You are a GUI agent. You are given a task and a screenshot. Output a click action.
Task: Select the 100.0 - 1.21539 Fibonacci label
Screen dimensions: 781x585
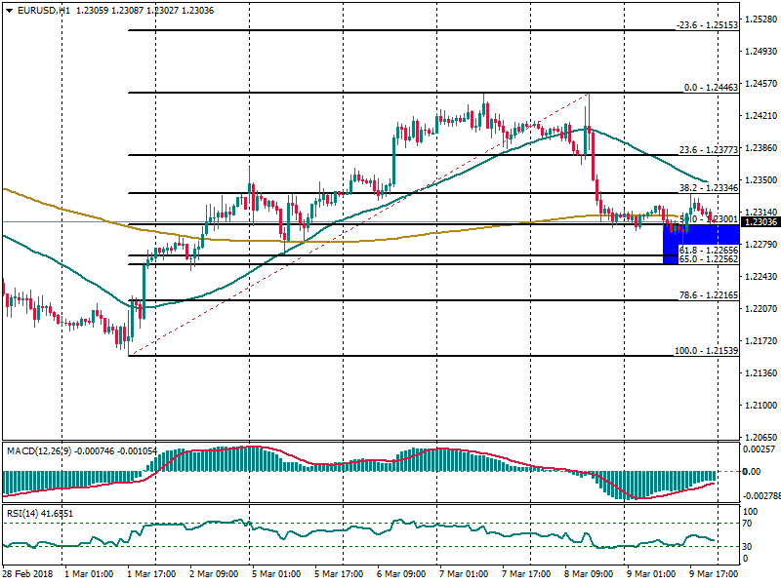pyautogui.click(x=707, y=350)
